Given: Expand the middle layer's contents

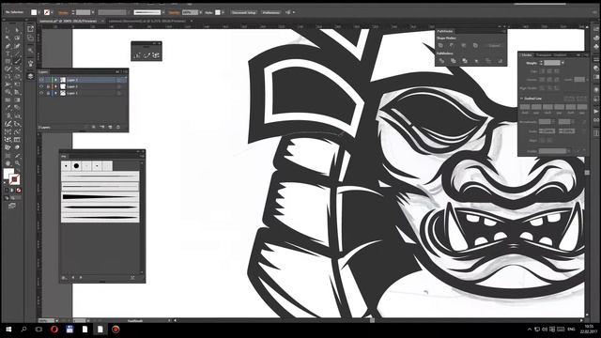Looking at the screenshot, I should click(55, 86).
